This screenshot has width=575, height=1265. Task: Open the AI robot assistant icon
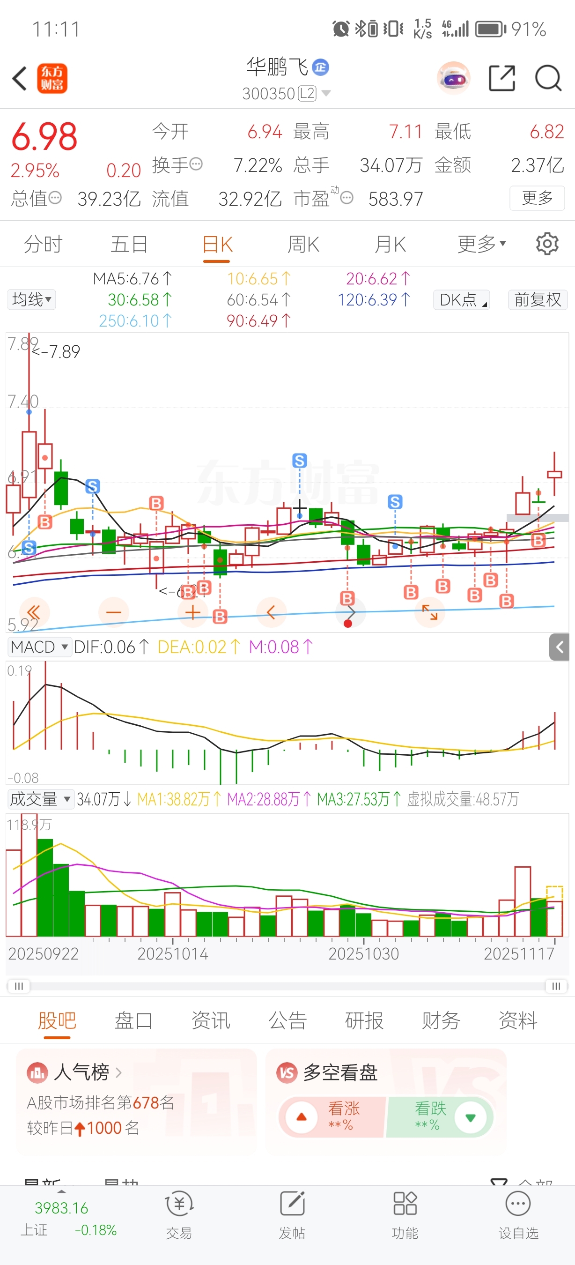click(x=453, y=78)
